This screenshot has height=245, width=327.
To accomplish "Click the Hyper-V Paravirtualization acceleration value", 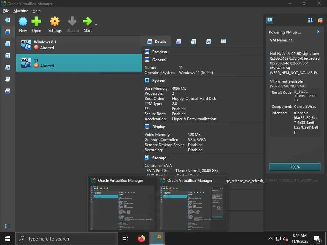I will tap(194, 119).
